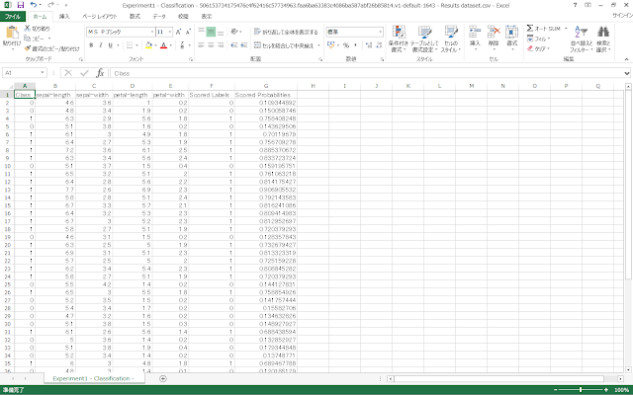Click the Name Box showing A1
633x395 pixels.
pos(28,73)
